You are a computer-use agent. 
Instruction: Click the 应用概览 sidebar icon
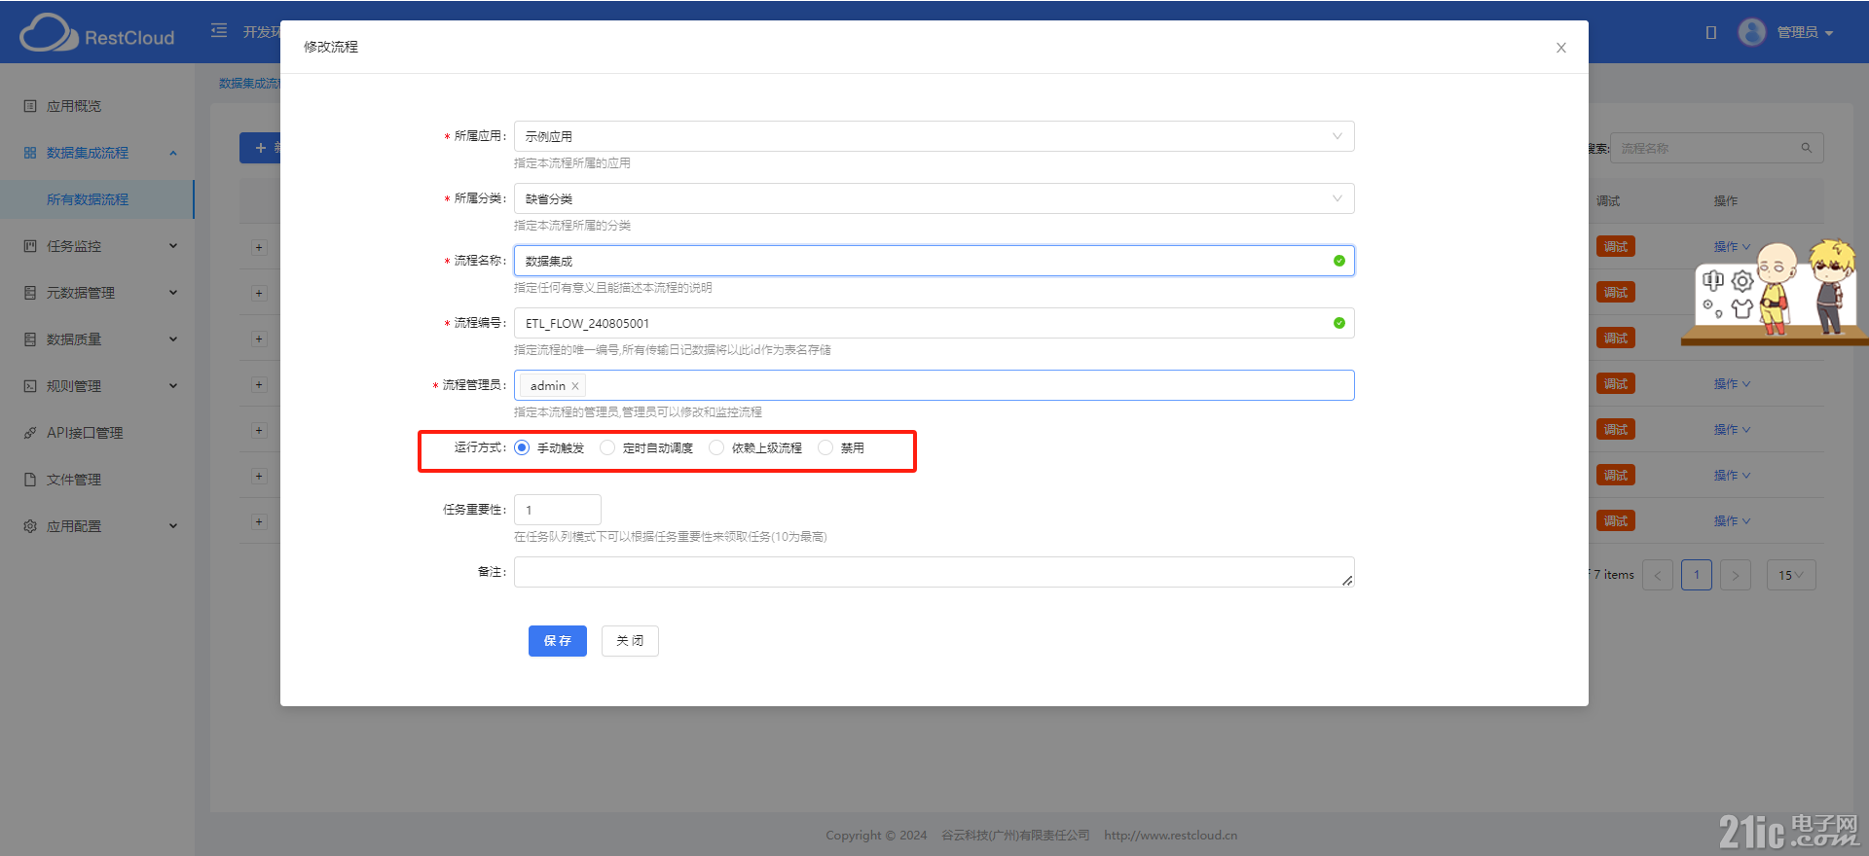(x=30, y=106)
